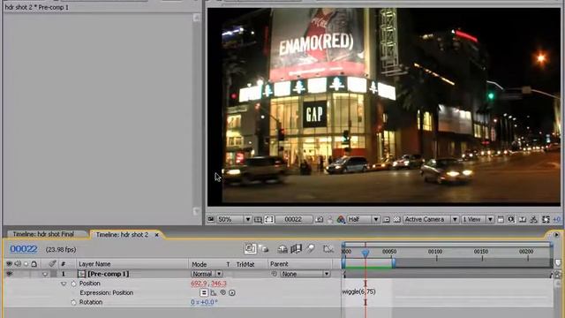
Task: Show the expression post-graph icon
Action: pyautogui.click(x=214, y=292)
